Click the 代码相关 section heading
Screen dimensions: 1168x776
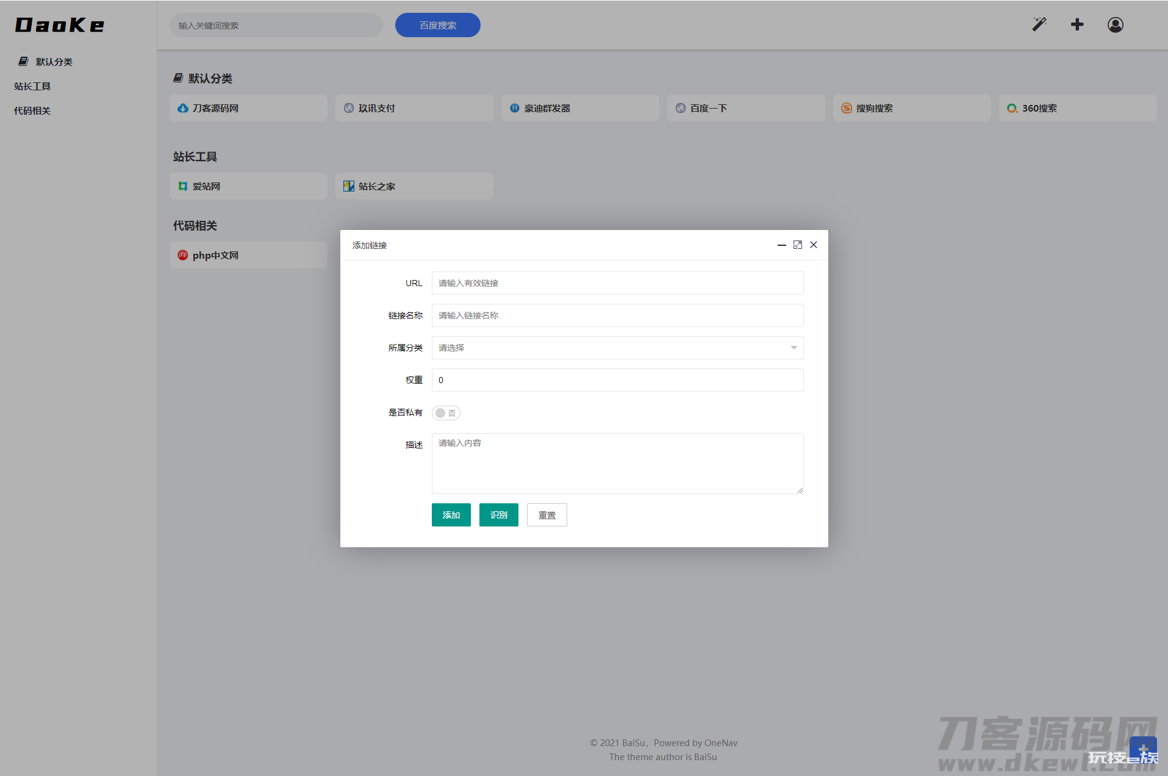[x=195, y=226]
